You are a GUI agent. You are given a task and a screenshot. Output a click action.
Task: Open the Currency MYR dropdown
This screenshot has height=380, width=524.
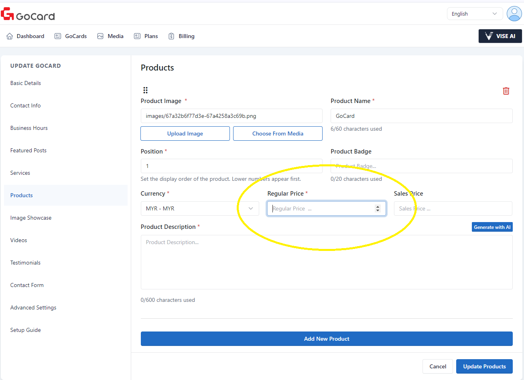200,208
